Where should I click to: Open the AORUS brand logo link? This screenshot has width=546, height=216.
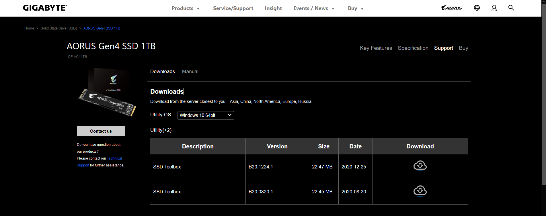click(x=452, y=8)
